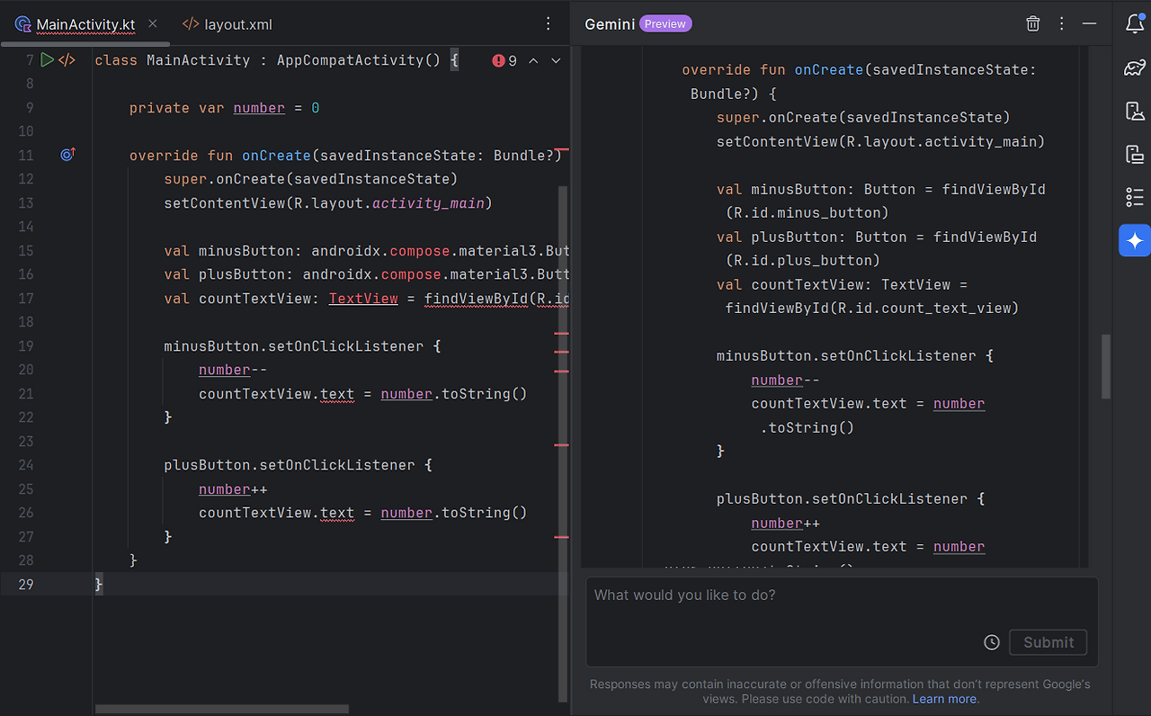The width and height of the screenshot is (1151, 716).
Task: Close the MainActivity.kt tab
Action: 152,24
